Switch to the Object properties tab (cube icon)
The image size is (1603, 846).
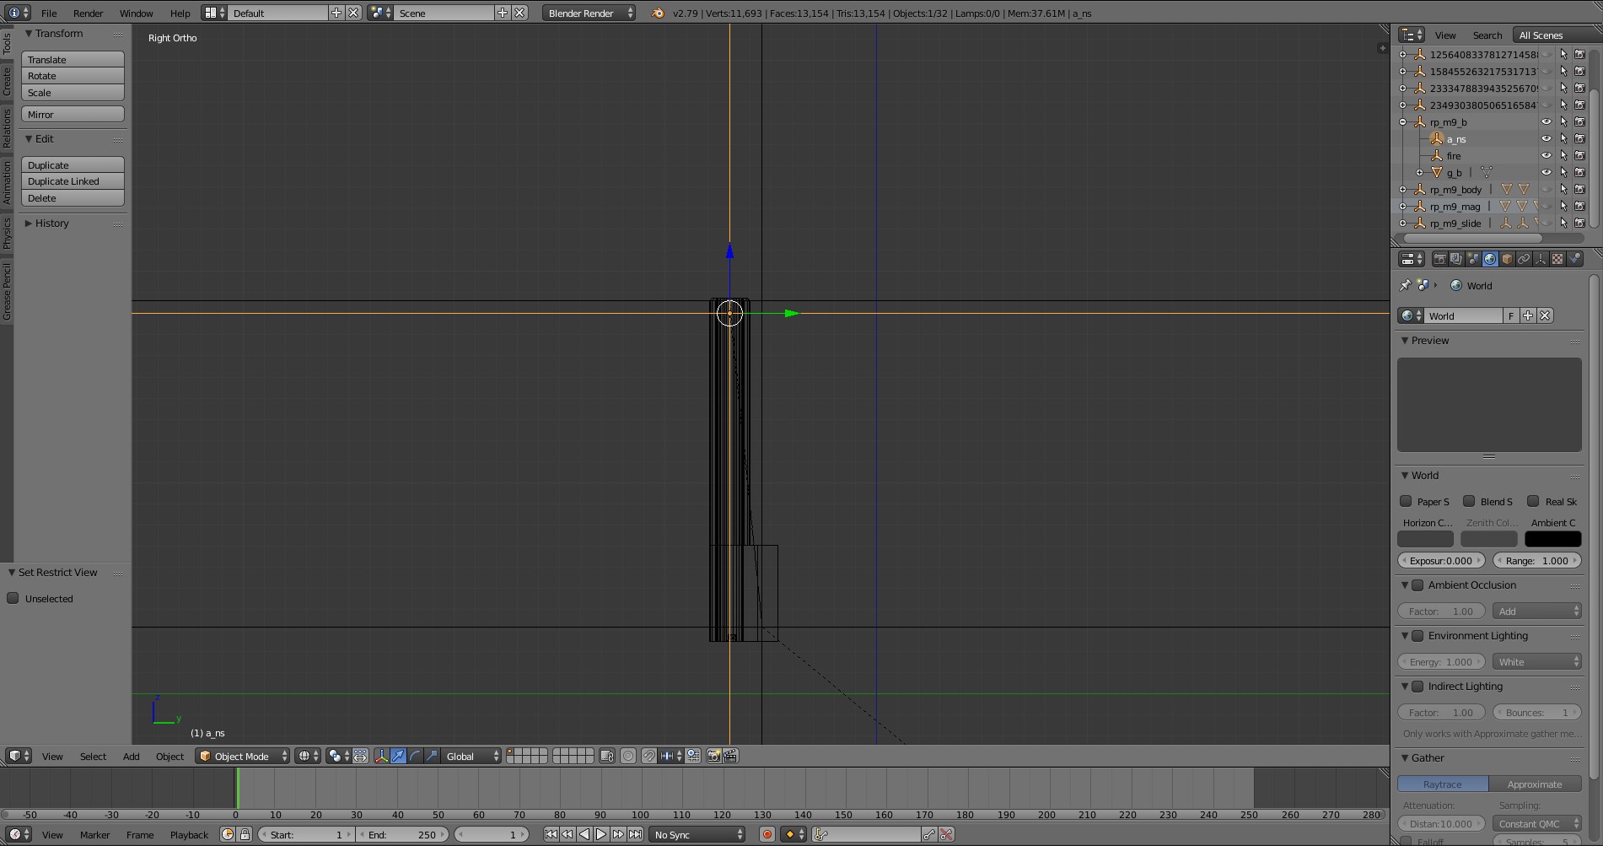pos(1507,259)
